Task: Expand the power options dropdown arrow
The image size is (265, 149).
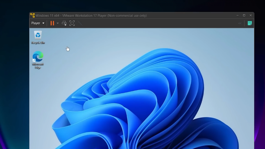Action: click(58, 23)
